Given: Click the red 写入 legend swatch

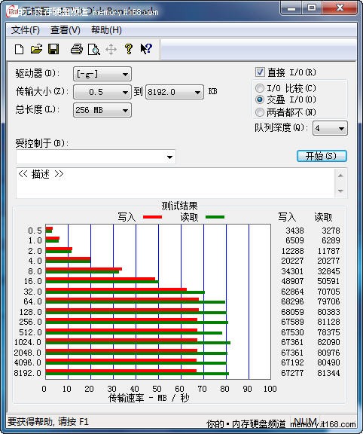Looking at the screenshot, I should pyautogui.click(x=152, y=217).
